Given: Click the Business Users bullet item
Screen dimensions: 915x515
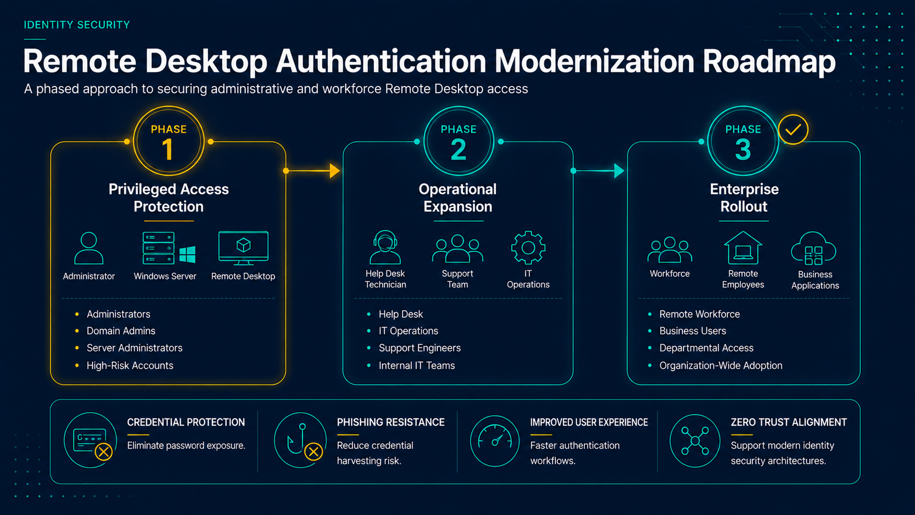Looking at the screenshot, I should (693, 331).
